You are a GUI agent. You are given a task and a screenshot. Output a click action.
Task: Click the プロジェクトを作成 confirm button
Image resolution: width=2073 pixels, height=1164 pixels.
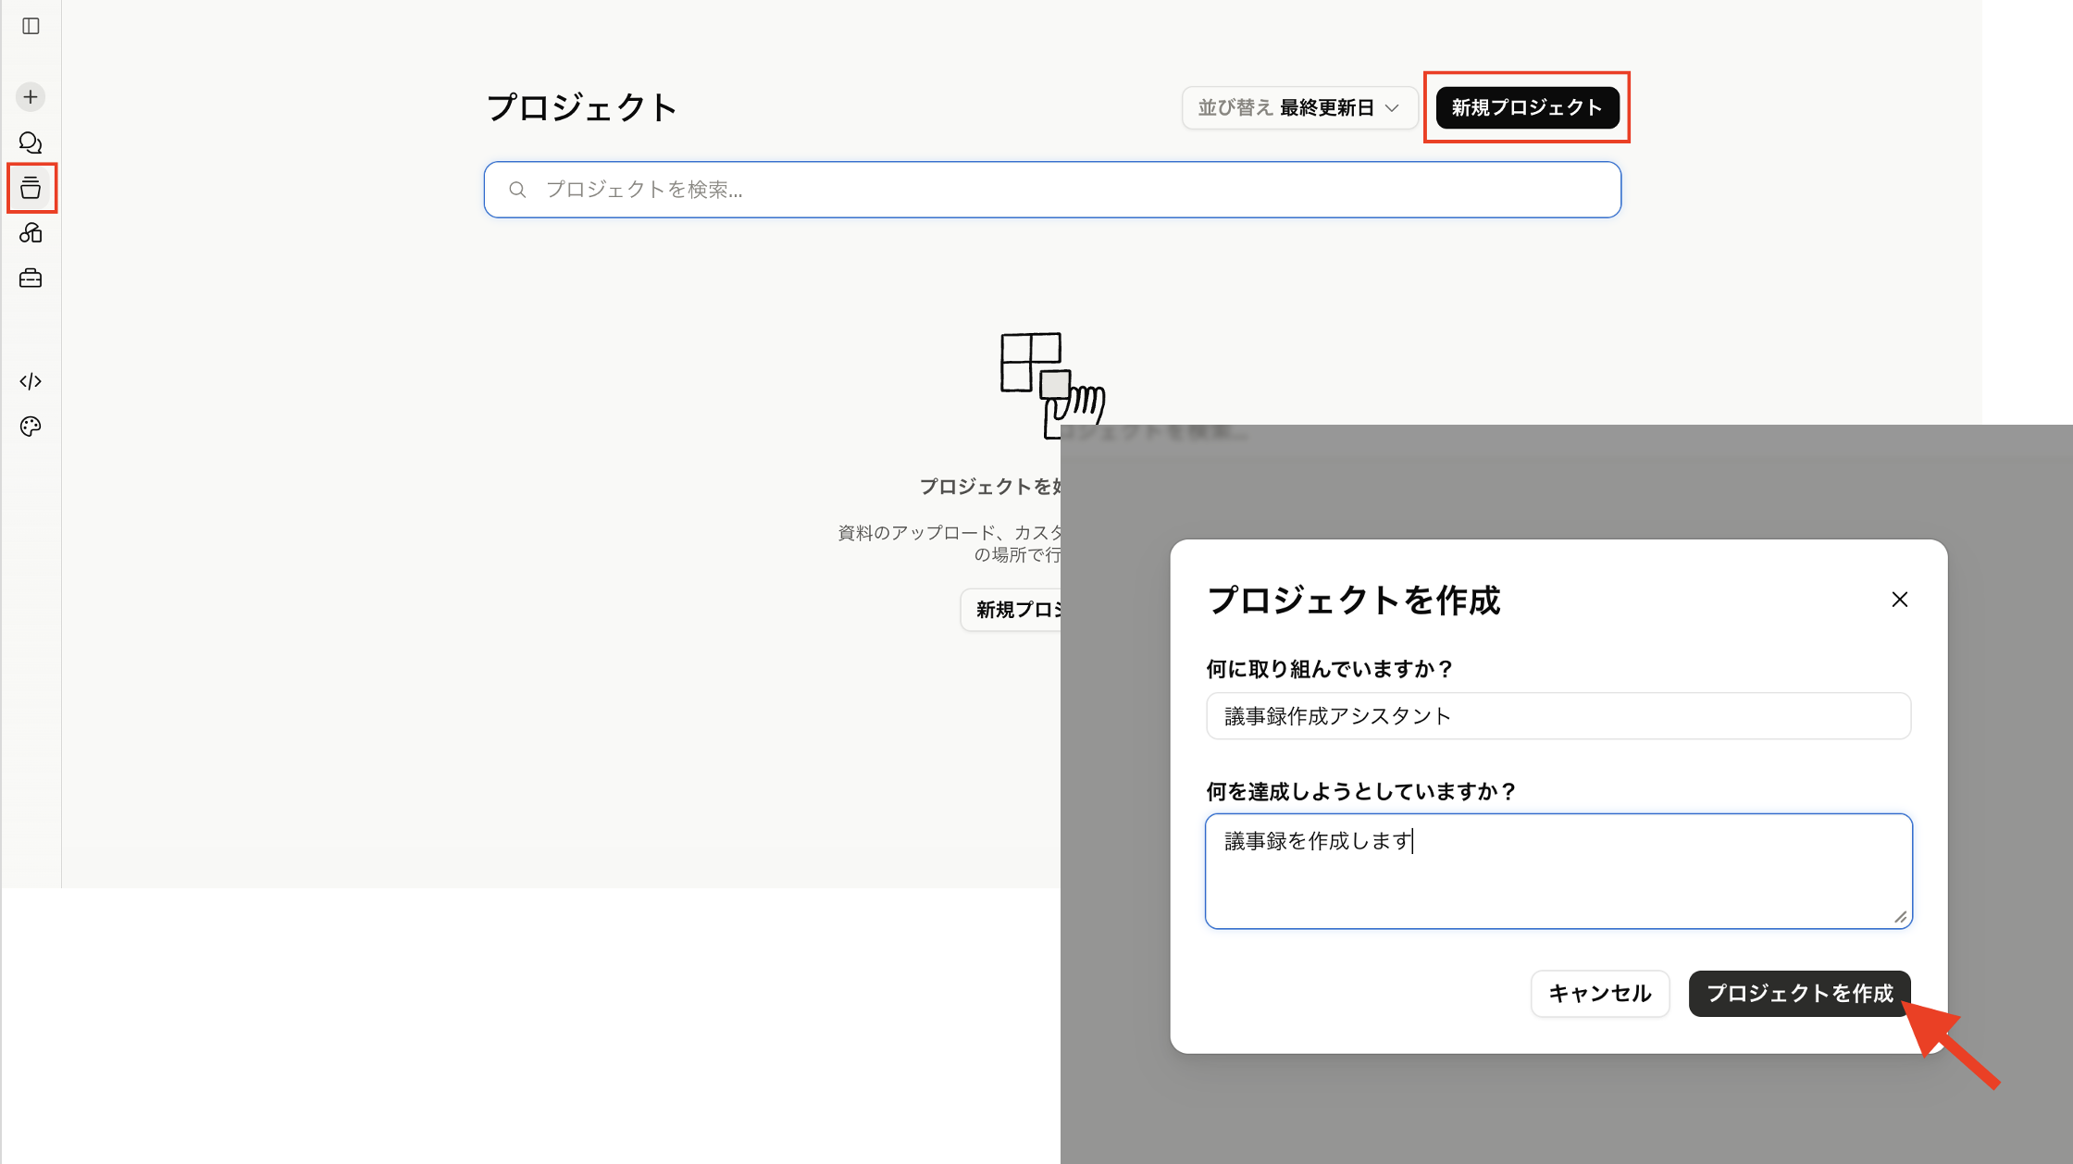tap(1799, 994)
